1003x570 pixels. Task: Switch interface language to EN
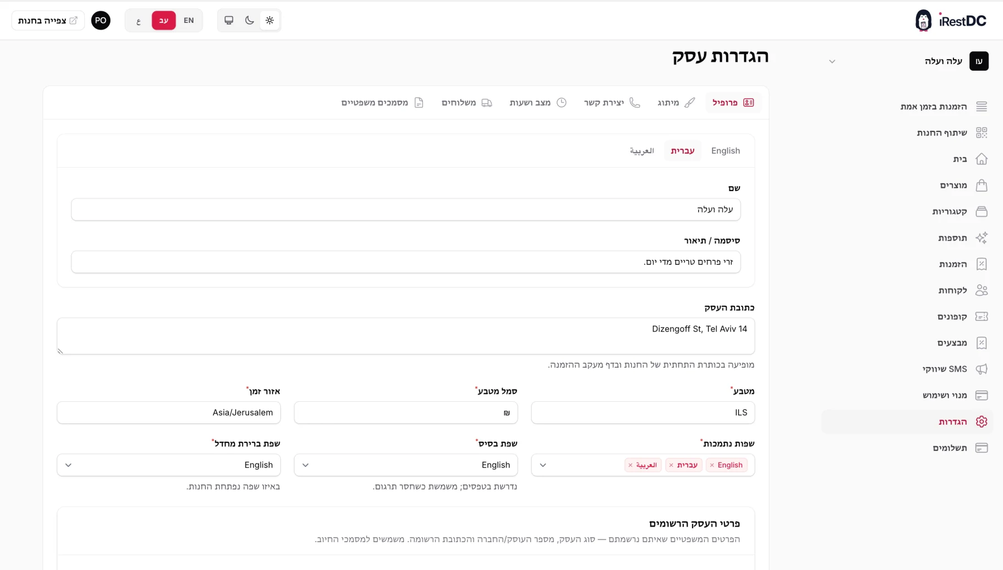(x=189, y=21)
